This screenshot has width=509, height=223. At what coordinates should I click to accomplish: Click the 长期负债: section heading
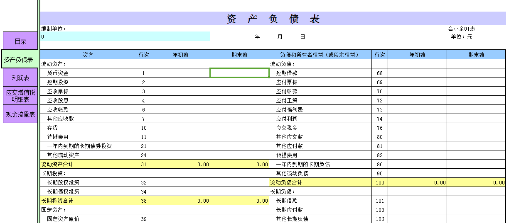tap(283, 191)
